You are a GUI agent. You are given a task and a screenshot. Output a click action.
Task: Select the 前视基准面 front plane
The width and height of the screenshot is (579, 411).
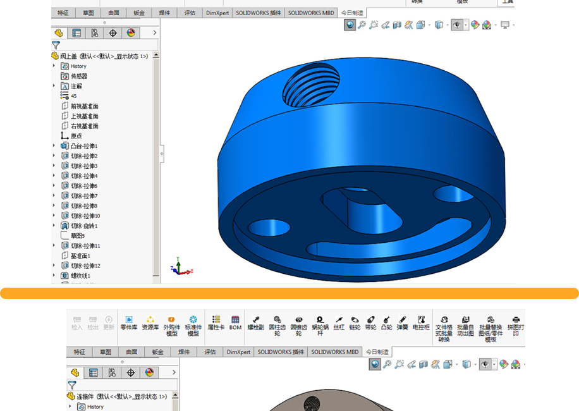coord(80,106)
